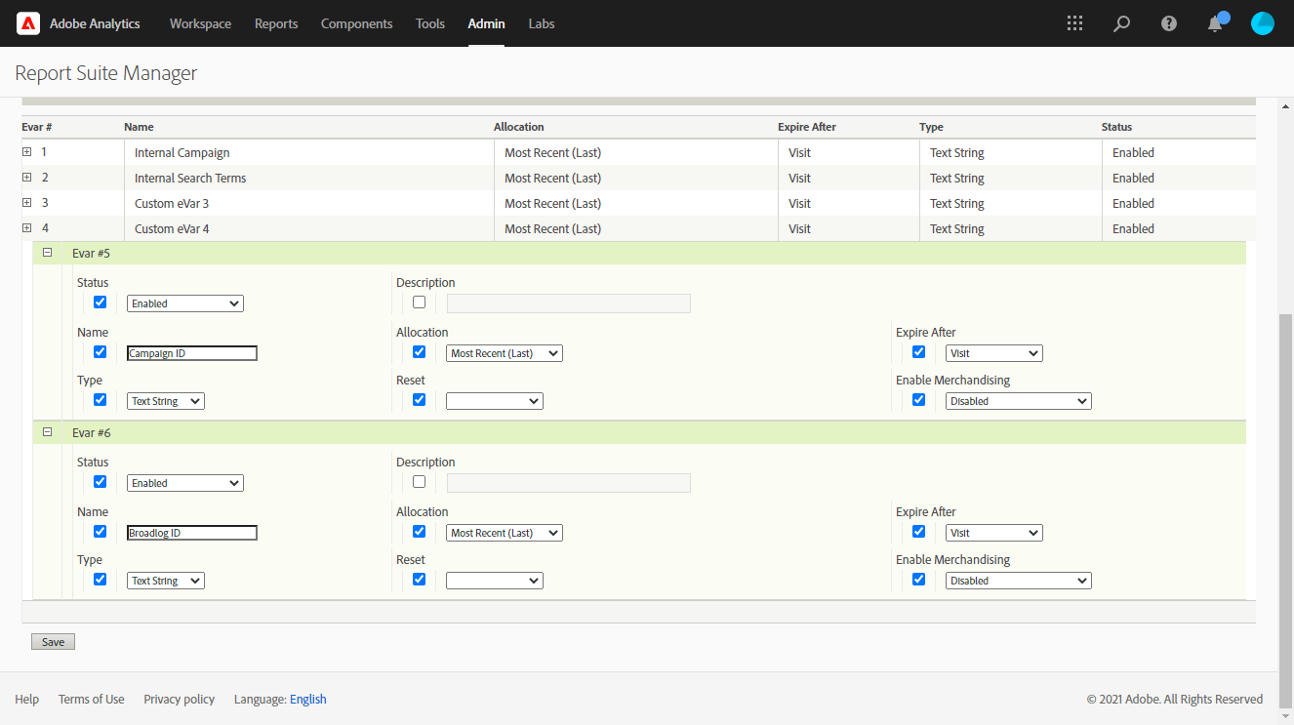Uncheck the Name checkbox for Evar #6
This screenshot has width=1294, height=725.
click(x=100, y=532)
